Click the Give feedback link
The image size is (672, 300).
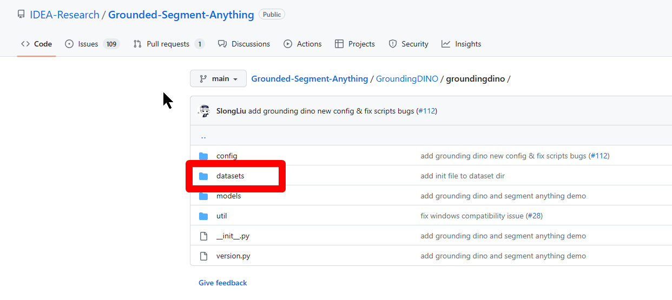click(223, 283)
